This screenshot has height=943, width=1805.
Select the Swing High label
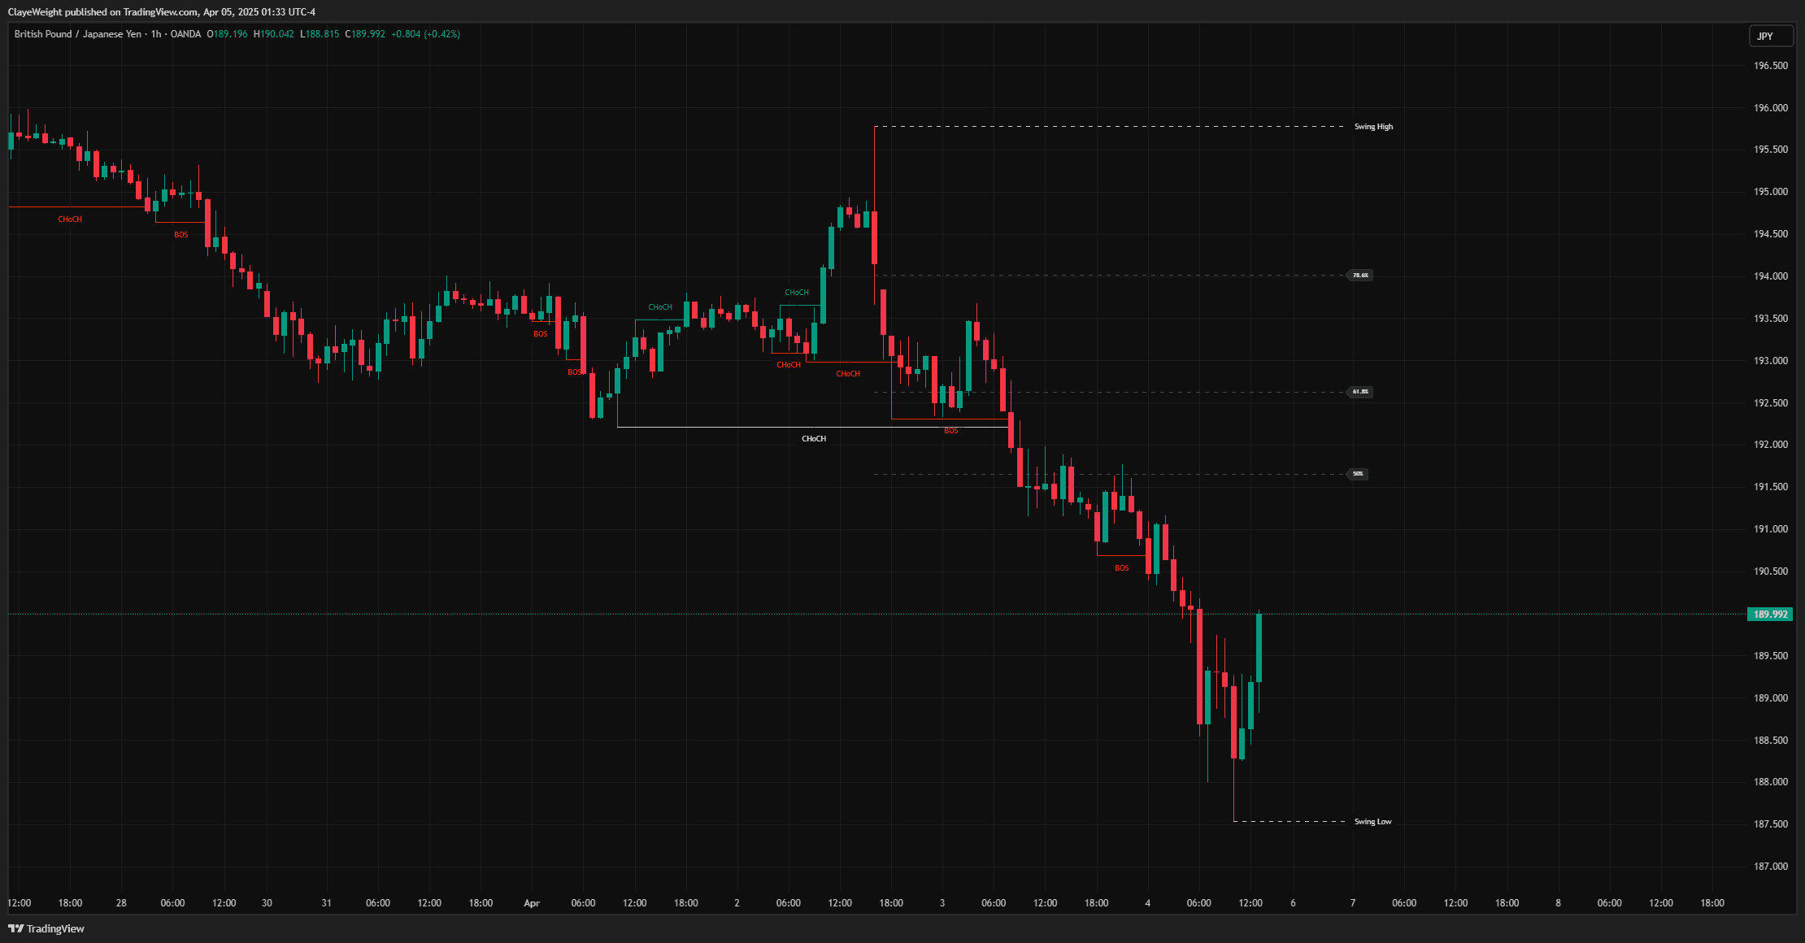point(1372,126)
